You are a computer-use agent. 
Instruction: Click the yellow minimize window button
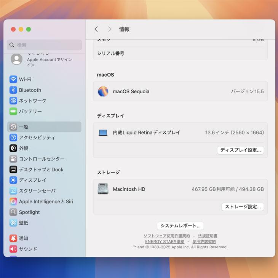click(21, 29)
